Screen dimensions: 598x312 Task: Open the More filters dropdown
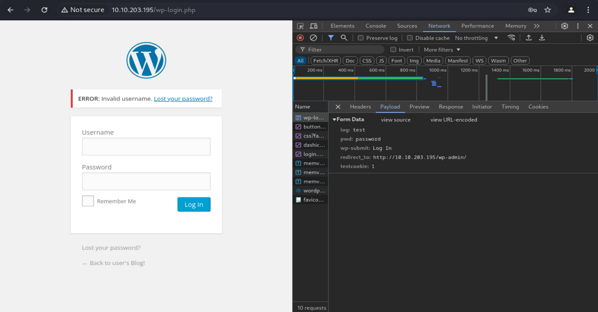442,50
